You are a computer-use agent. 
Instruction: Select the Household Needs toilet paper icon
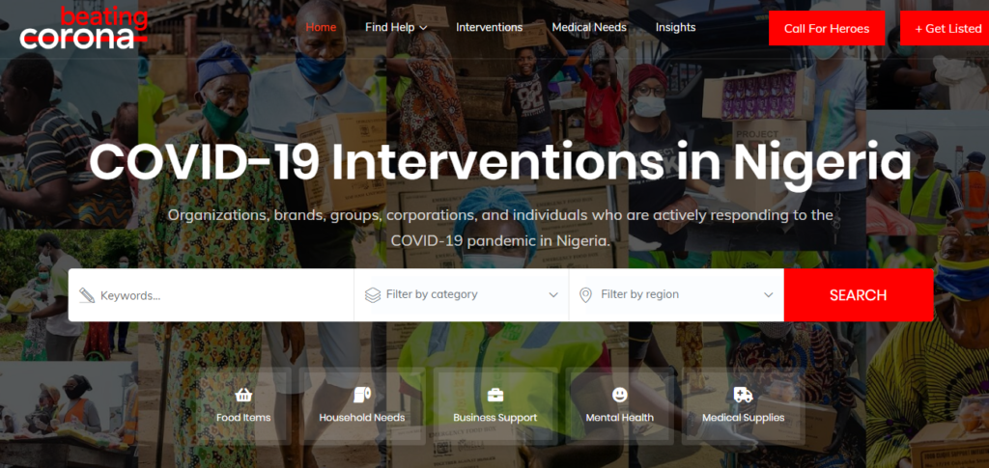[362, 395]
